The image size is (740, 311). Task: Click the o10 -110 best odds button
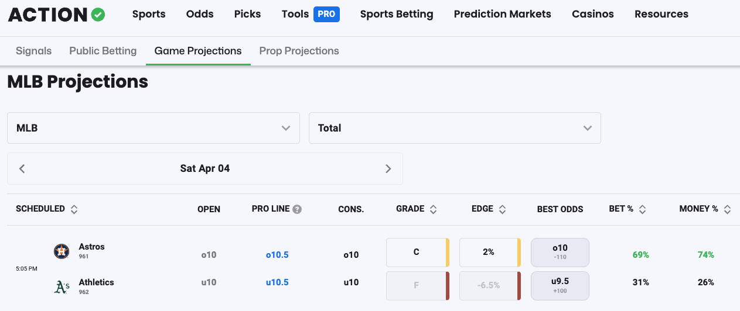coord(560,253)
